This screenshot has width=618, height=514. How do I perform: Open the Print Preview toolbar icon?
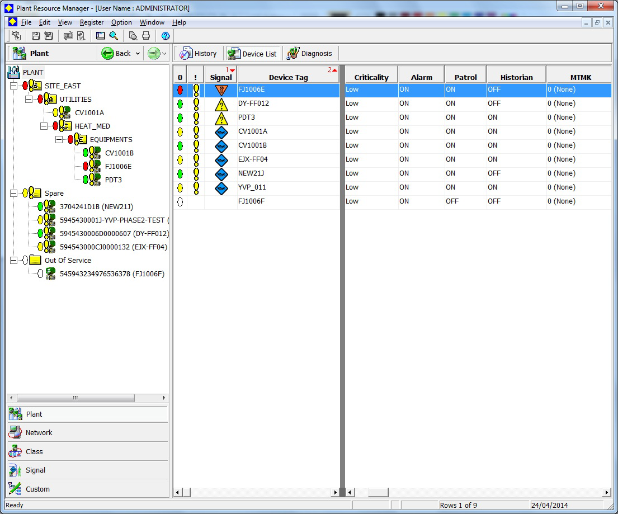[133, 35]
